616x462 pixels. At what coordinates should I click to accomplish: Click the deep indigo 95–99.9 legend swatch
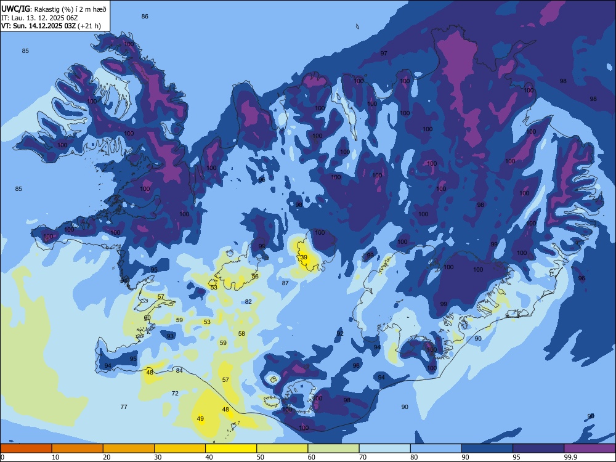coord(538,448)
